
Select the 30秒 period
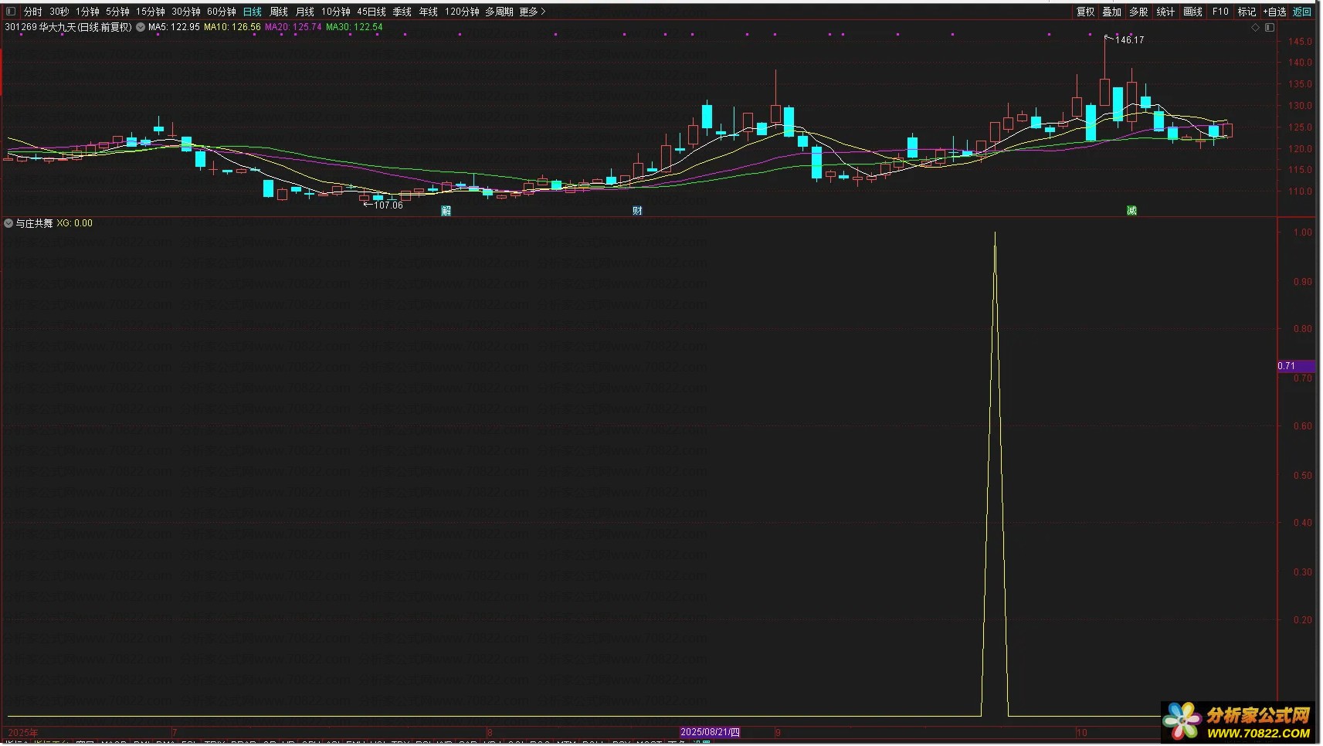click(59, 12)
